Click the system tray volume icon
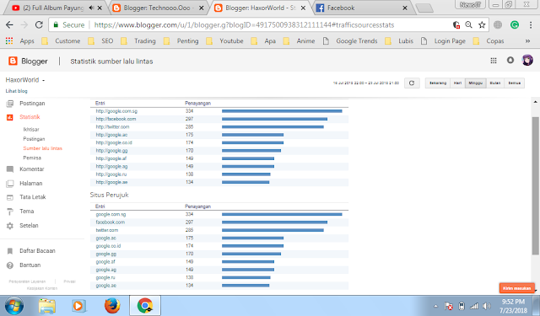This screenshot has width=540, height=316. [486, 306]
